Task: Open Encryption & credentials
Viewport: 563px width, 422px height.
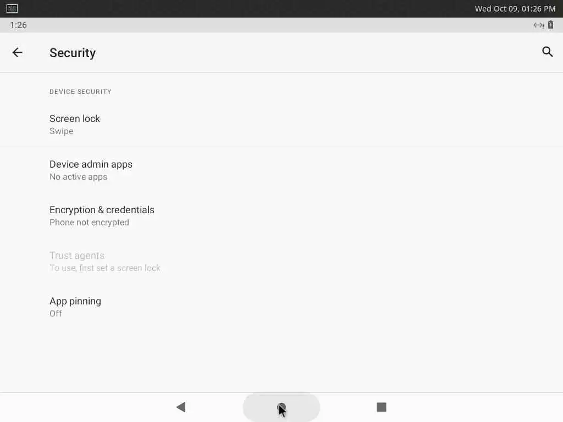Action: tap(281, 215)
